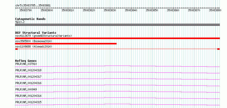
Task: Click the magenta intron line of PRLR|NM_000949
Action: [x=117, y=91]
